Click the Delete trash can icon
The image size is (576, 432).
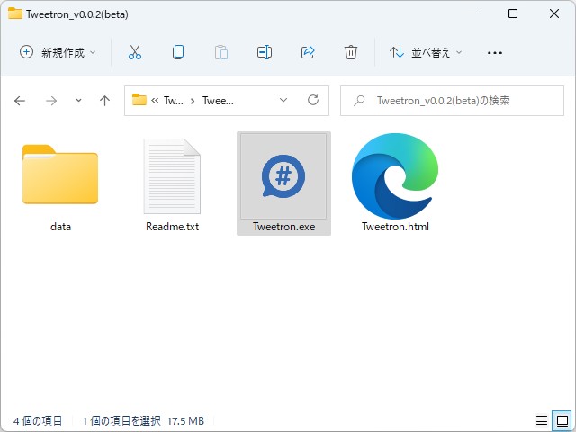[351, 52]
